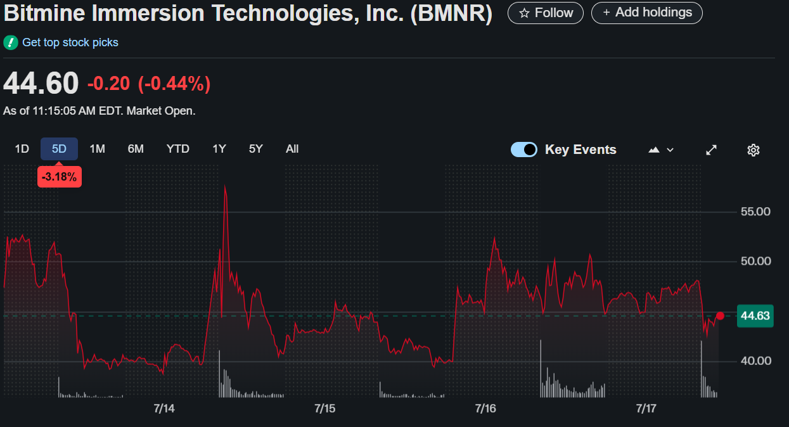This screenshot has width=789, height=427.
Task: Toggle the Key Events switch
Action: (524, 150)
